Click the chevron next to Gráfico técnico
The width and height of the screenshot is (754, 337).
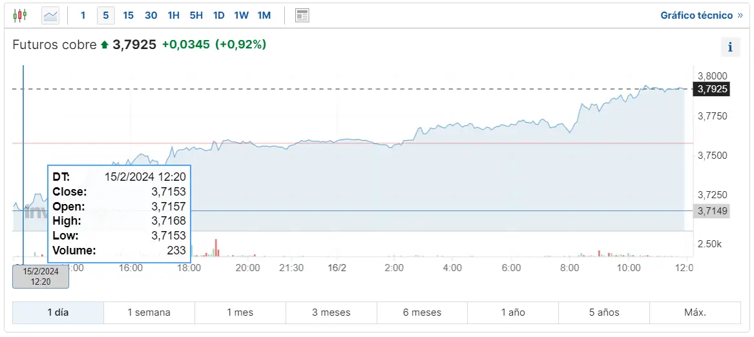pyautogui.click(x=740, y=15)
